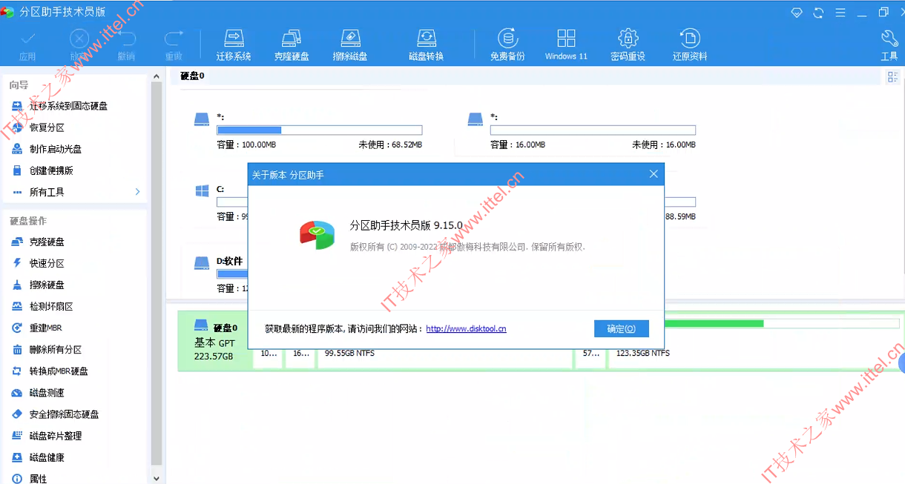Open the Free Backup (免费备份) tool
Screen dimensions: 905x484
[x=507, y=44]
